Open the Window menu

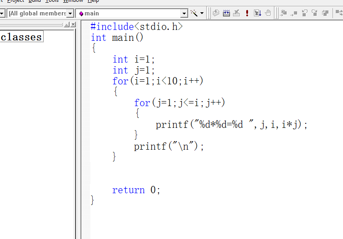pyautogui.click(x=73, y=1)
